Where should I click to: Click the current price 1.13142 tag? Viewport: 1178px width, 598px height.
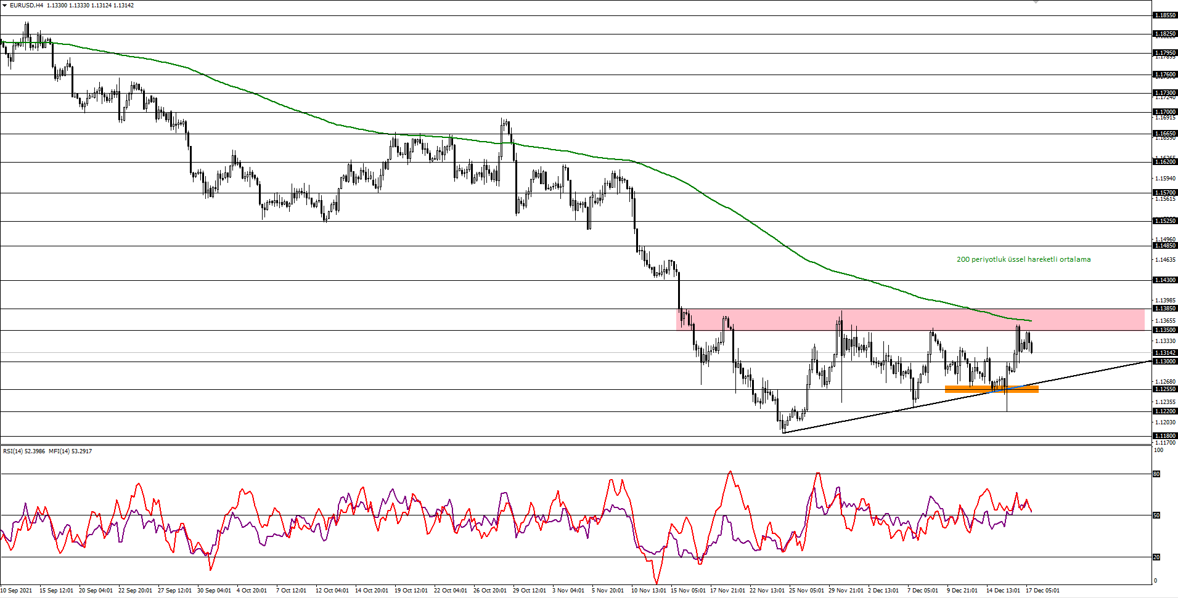tap(1164, 353)
